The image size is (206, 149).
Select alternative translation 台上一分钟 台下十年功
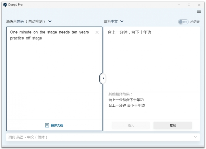pos(126,105)
